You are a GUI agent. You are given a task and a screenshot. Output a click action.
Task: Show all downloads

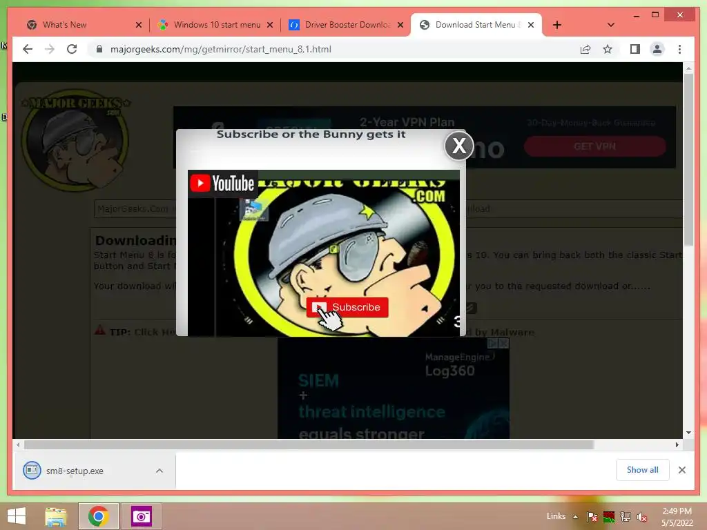click(x=642, y=470)
